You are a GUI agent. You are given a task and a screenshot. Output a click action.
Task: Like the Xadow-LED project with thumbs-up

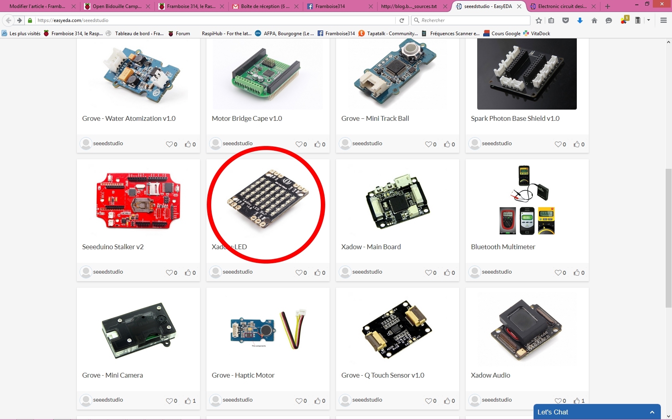318,272
